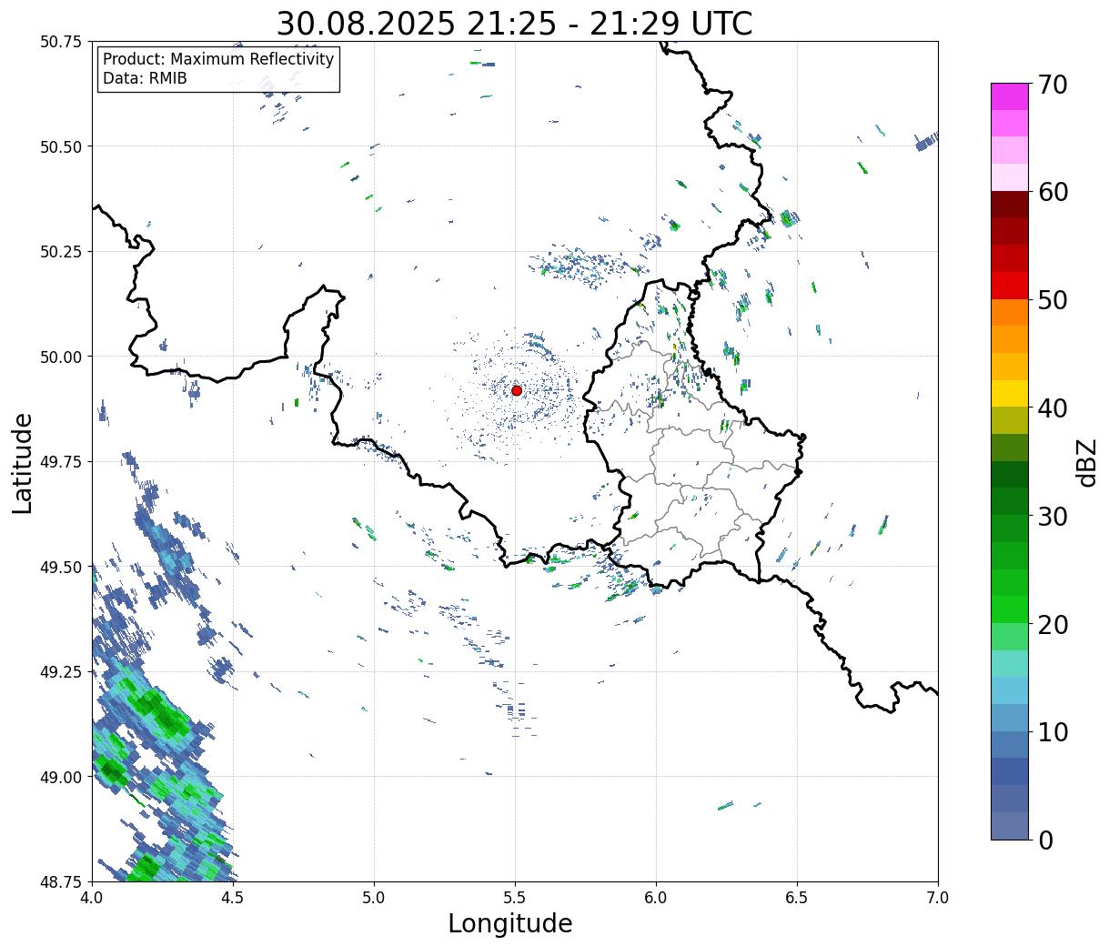Click the longitude tick label 6.5
The image size is (1109, 946).
tap(797, 898)
